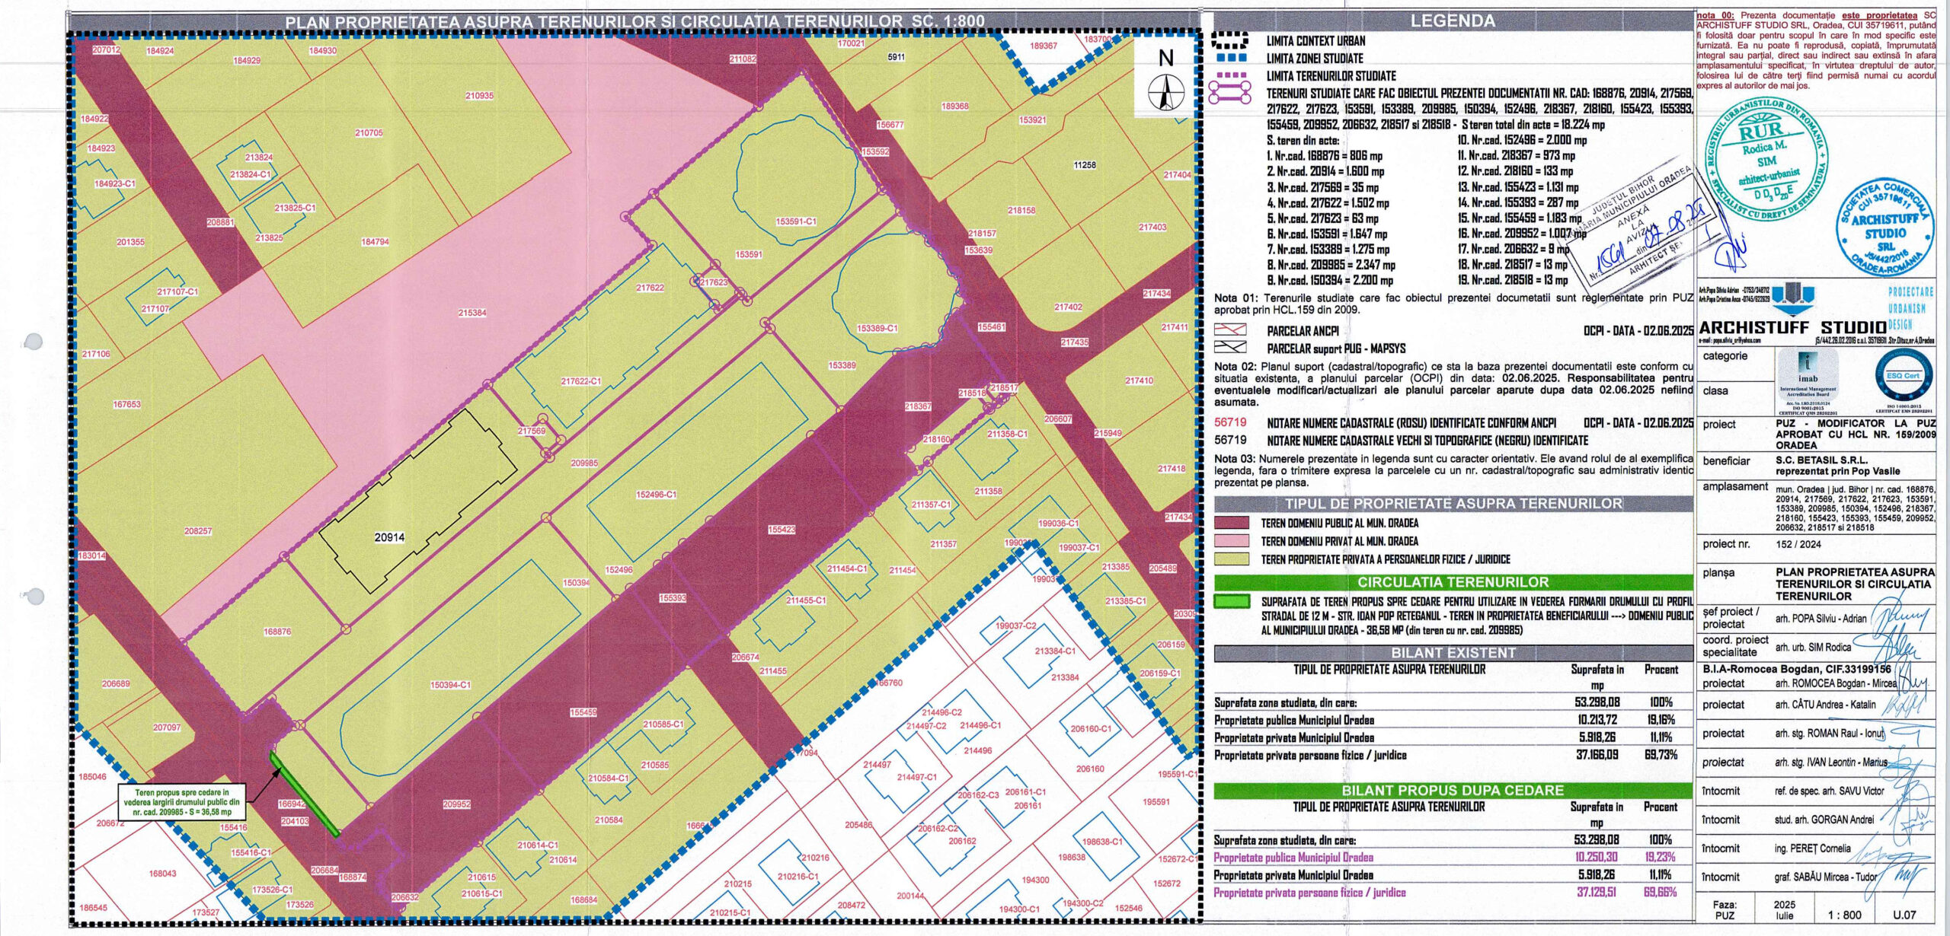This screenshot has height=936, width=1950.
Task: Click the north arrow compass symbol
Action: 1165,92
